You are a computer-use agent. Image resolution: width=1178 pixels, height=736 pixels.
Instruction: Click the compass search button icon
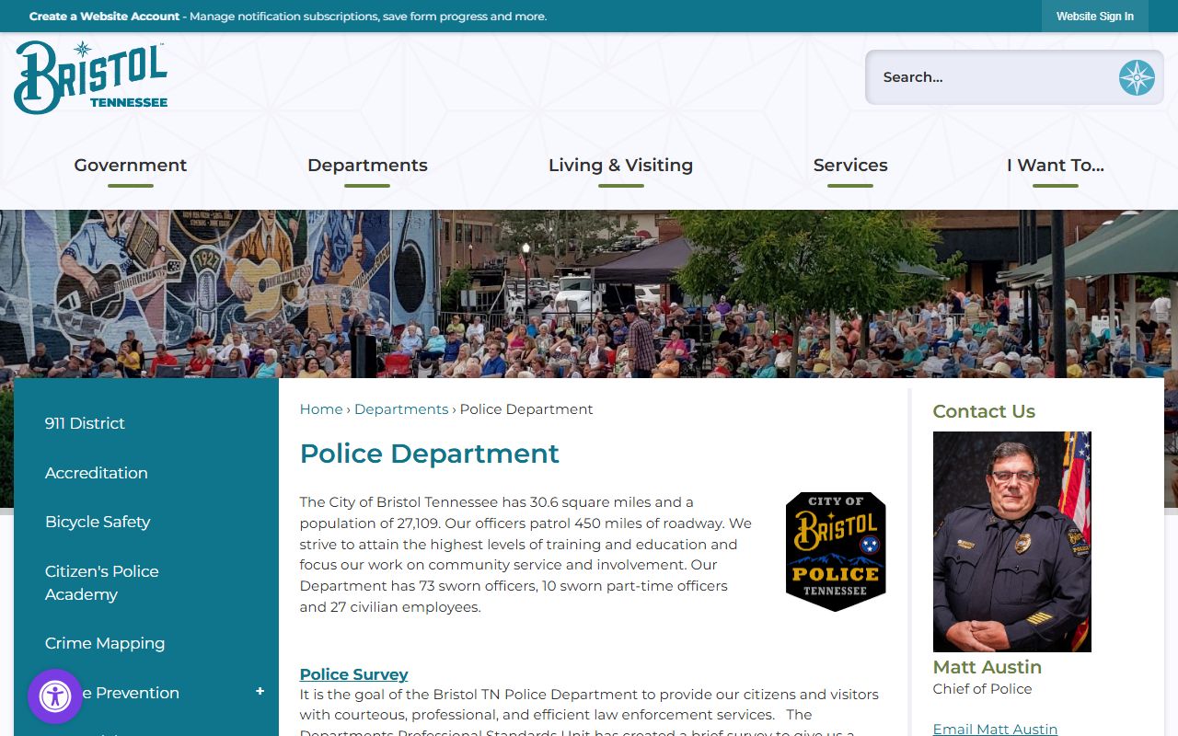[x=1137, y=77]
